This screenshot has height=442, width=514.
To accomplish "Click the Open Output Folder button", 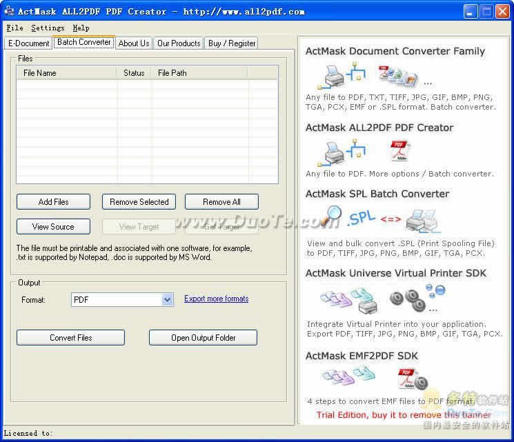I will point(203,338).
